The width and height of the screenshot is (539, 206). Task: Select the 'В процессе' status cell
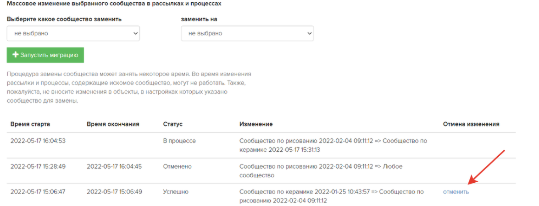[x=179, y=141]
